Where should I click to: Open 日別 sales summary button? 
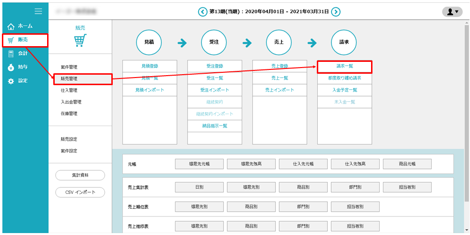[x=199, y=187]
